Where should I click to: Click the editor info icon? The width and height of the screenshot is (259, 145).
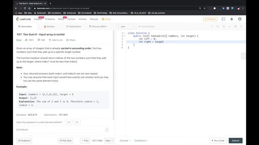(212, 27)
